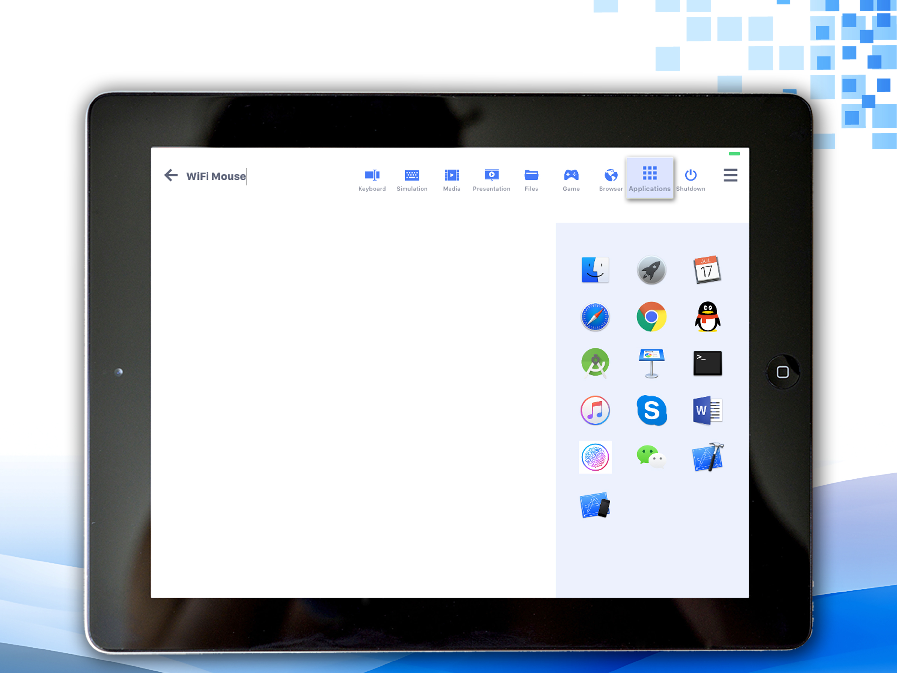This screenshot has height=673, width=897.
Task: Open the Calendar app icon
Action: tap(707, 269)
